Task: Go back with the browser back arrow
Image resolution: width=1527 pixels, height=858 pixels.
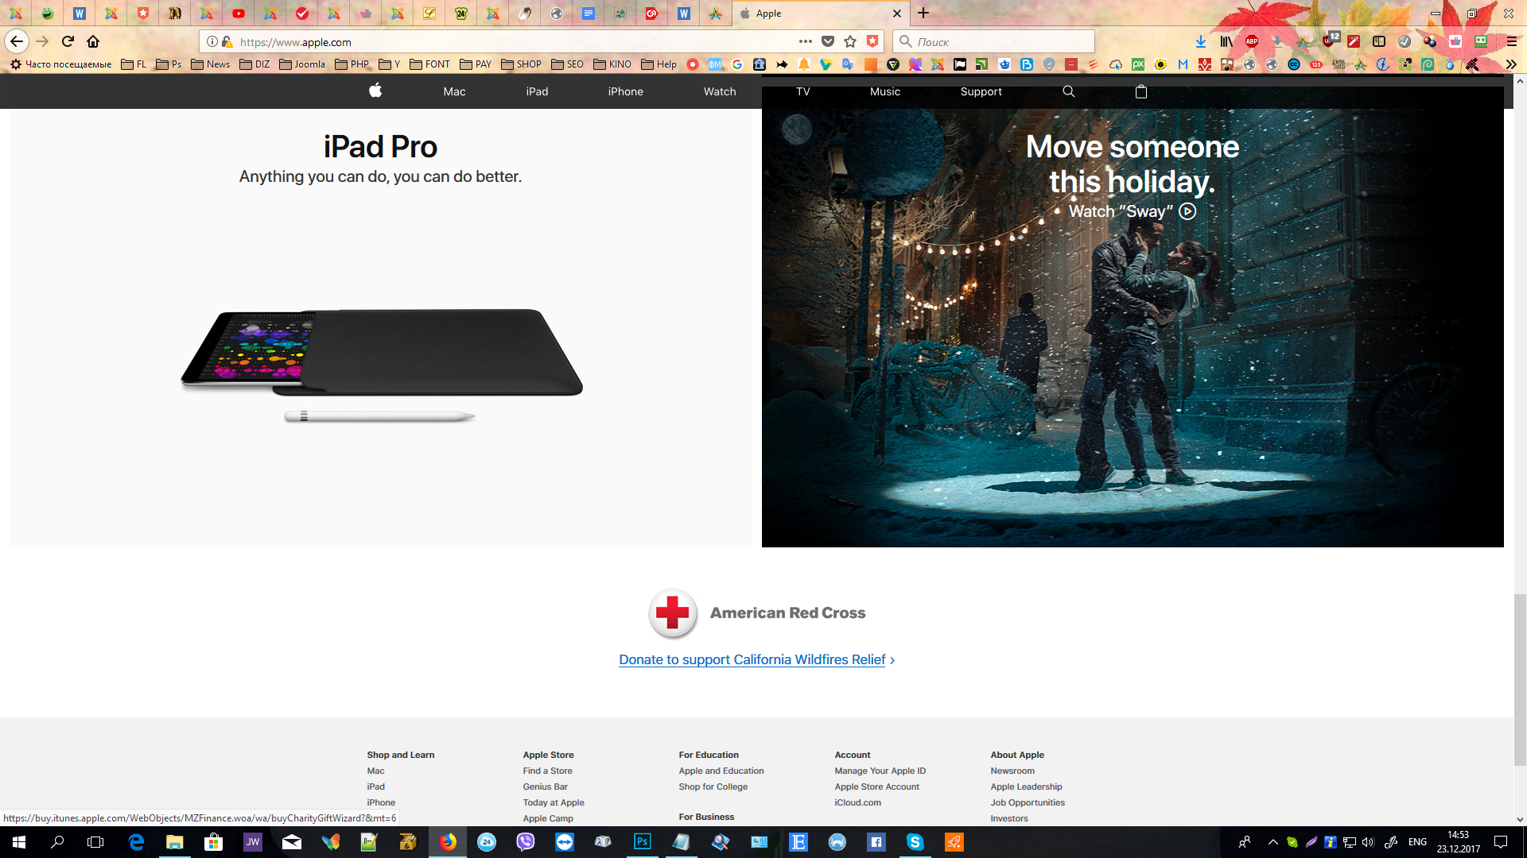Action: [17, 41]
